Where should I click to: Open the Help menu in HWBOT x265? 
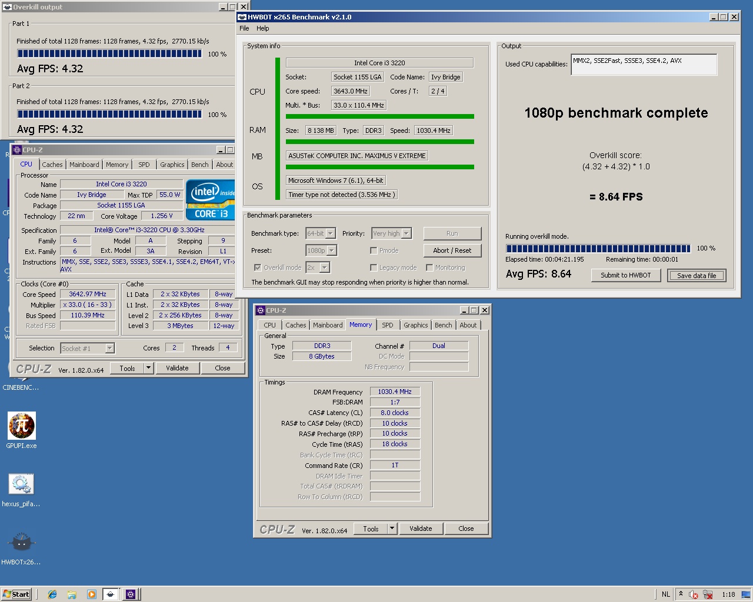[x=263, y=28]
